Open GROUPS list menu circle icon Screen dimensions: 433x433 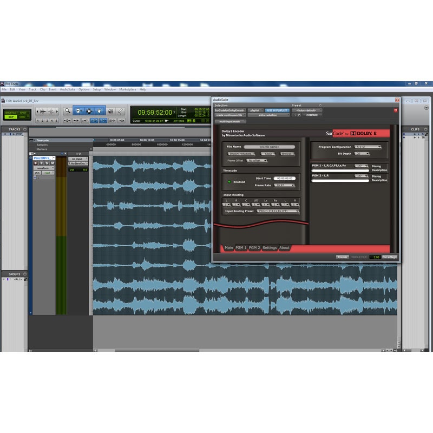point(25,274)
